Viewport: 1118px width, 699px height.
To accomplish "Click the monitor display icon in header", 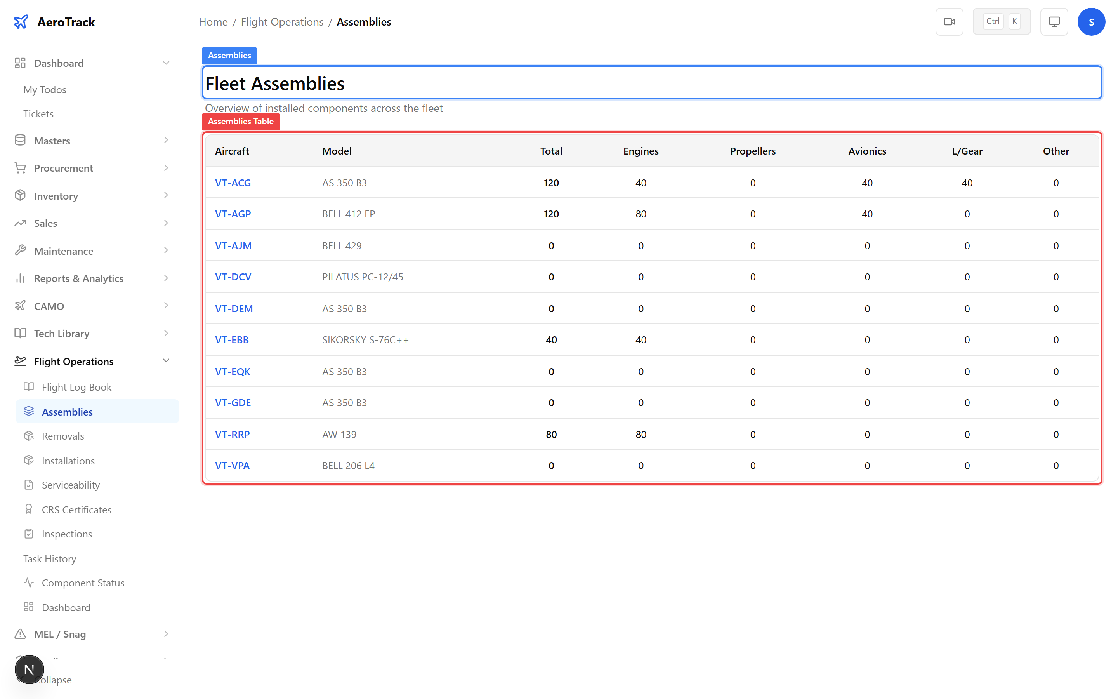I will 1054,22.
